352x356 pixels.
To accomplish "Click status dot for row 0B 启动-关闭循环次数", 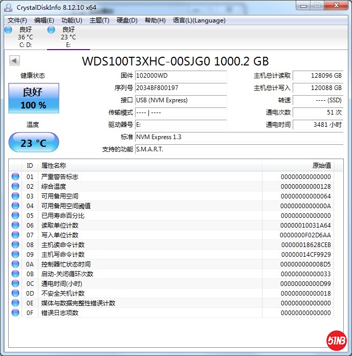I will pos(15,274).
